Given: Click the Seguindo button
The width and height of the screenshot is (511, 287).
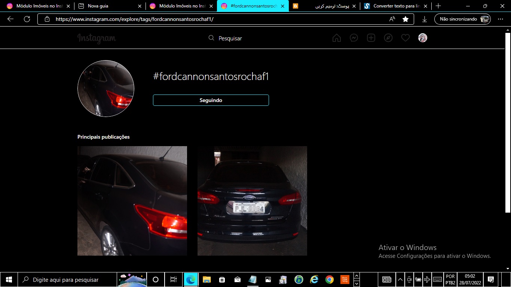Looking at the screenshot, I should 211,100.
